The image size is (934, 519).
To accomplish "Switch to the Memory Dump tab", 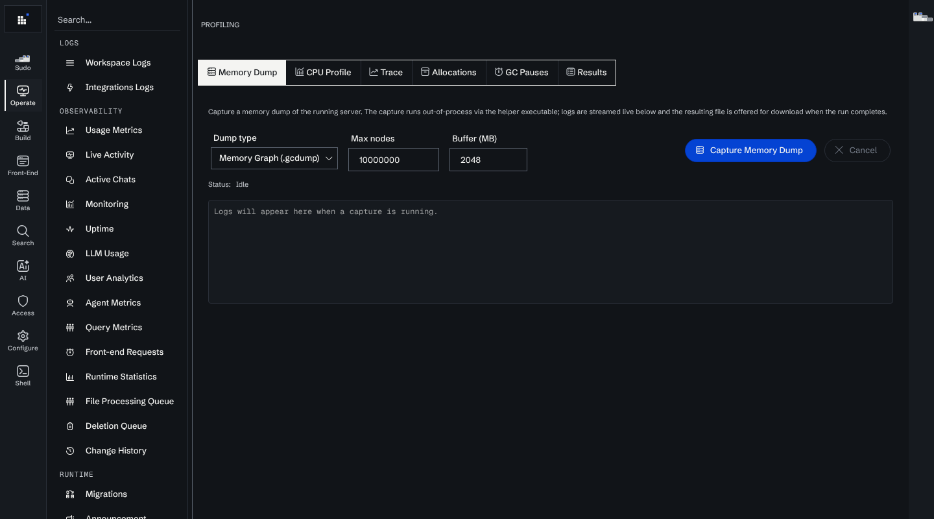I will coord(242,73).
